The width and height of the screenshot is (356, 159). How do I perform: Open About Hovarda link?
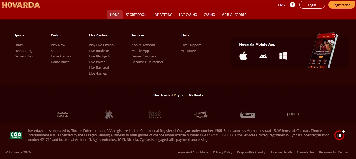143,45
